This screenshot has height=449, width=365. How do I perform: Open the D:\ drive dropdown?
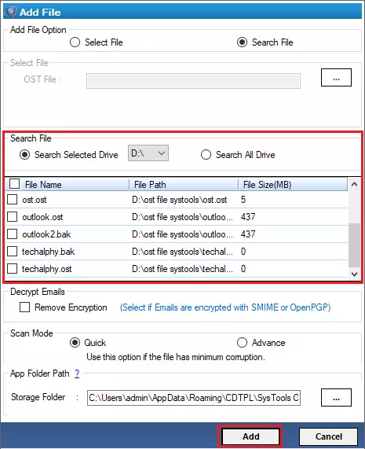[148, 153]
